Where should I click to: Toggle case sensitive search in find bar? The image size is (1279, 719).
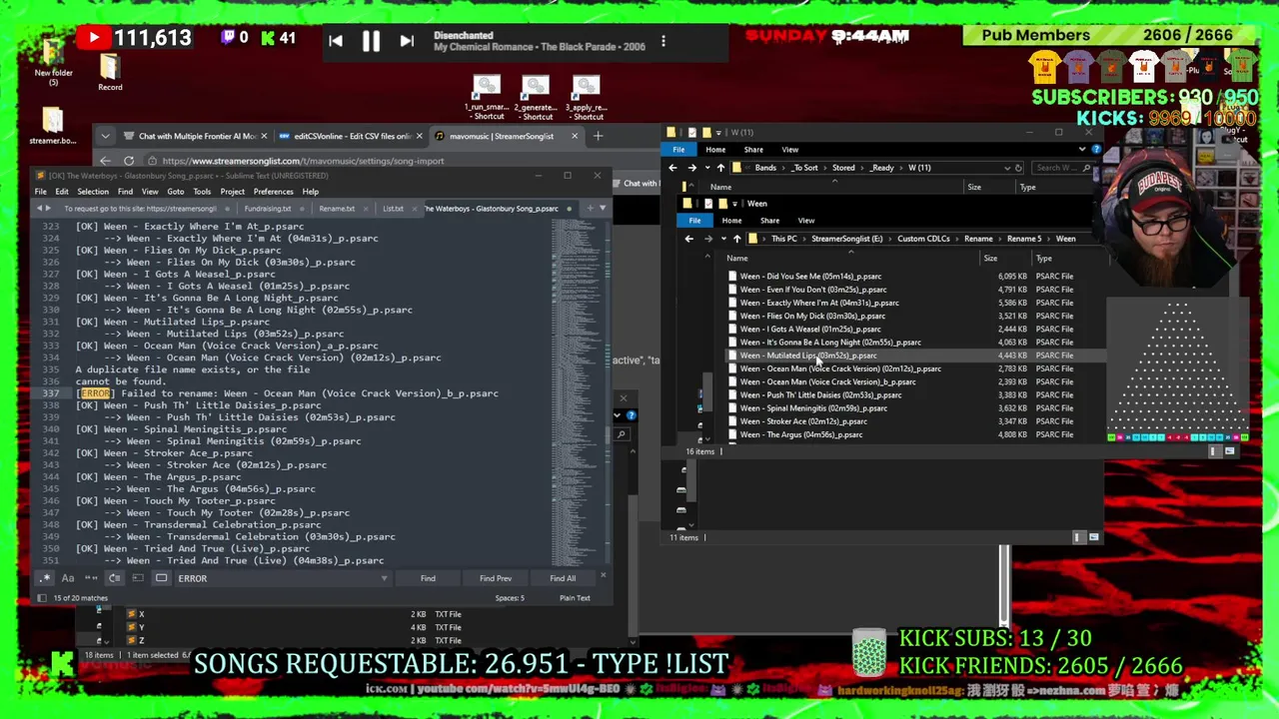coord(68,578)
